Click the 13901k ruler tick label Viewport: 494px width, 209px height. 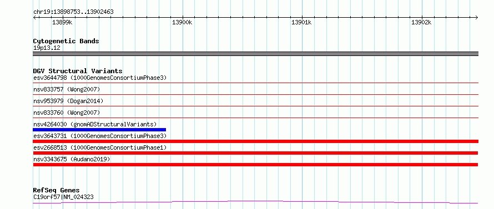pyautogui.click(x=301, y=22)
